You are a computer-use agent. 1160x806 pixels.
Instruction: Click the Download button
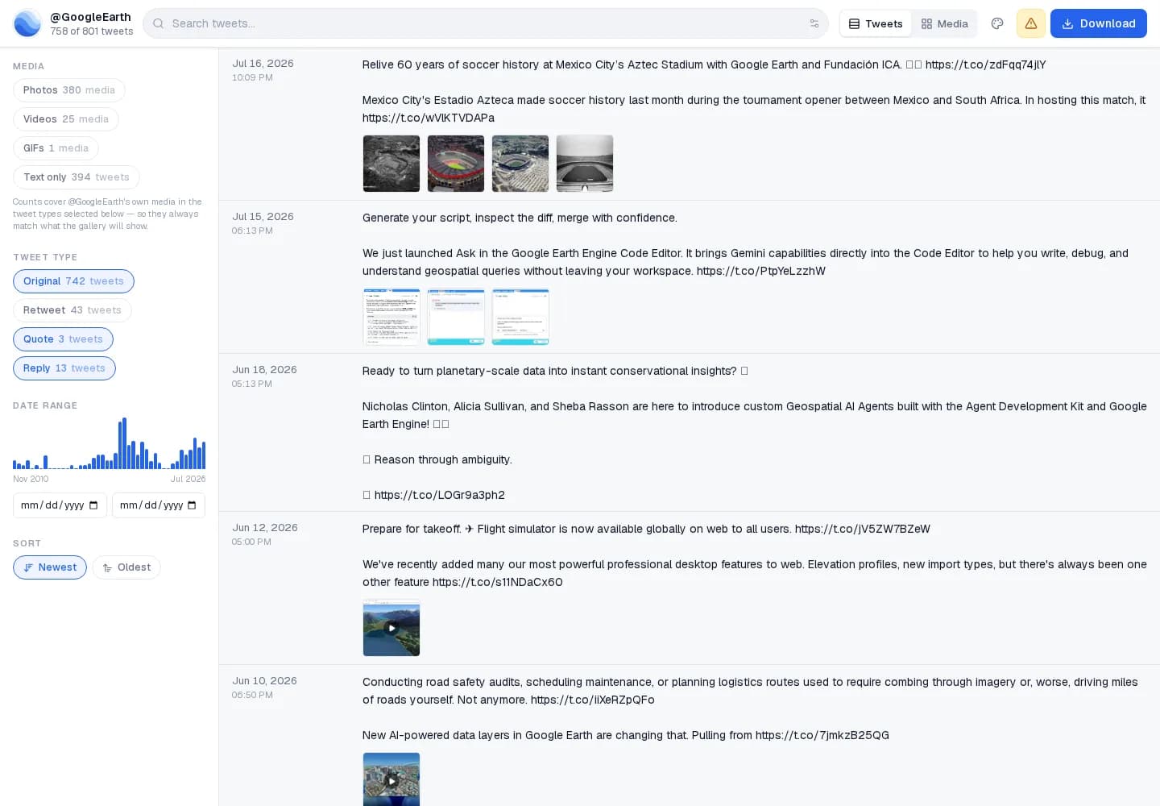(1099, 23)
